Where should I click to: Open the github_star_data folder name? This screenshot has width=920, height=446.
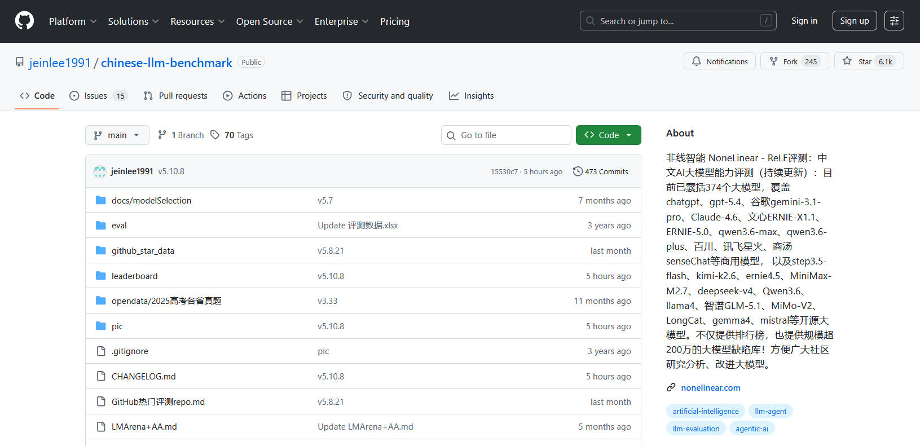143,251
